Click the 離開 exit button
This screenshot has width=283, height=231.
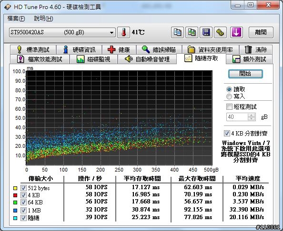261,32
